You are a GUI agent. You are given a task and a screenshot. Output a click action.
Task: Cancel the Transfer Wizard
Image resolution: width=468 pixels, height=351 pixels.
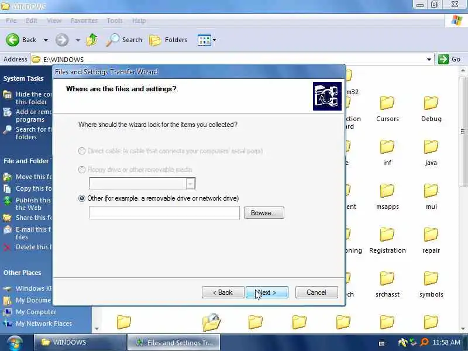[x=316, y=292]
